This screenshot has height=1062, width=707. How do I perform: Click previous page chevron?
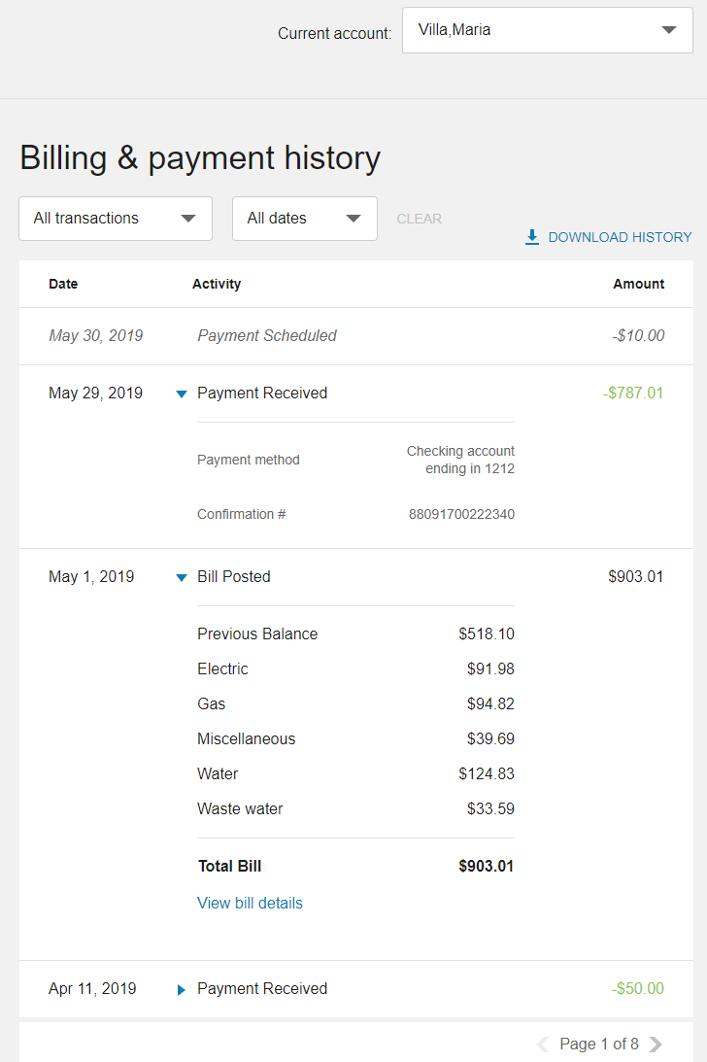pos(543,1045)
